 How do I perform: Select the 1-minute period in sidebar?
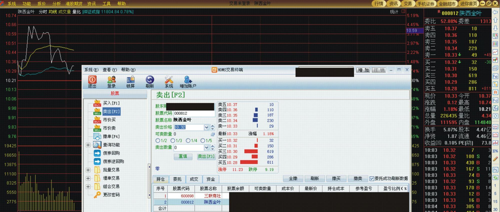pos(495,186)
